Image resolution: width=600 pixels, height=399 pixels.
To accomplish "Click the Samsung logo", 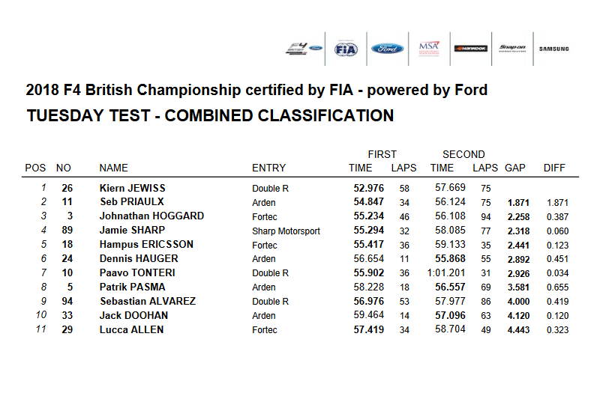I will pos(554,49).
